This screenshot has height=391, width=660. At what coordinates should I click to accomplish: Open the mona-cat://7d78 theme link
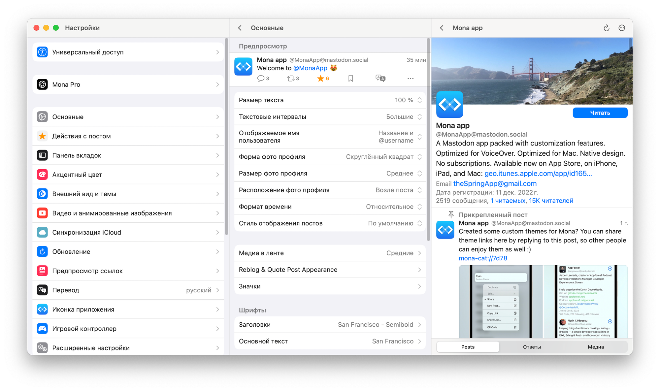tap(483, 258)
